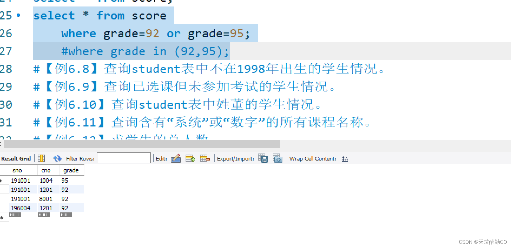Refresh the result grid data
This screenshot has height=247, width=511.
click(x=57, y=158)
